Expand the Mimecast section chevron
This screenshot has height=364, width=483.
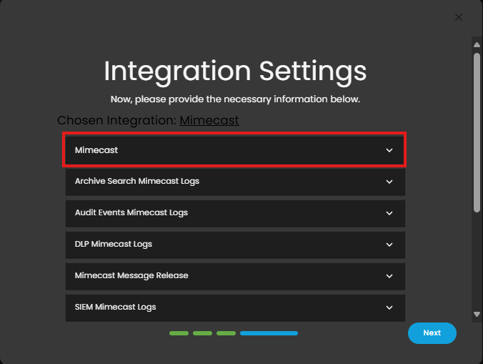[x=389, y=150]
